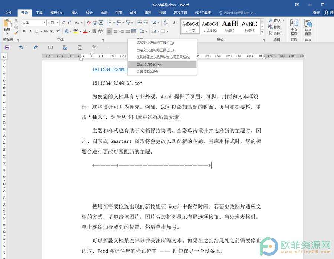Click the Subscript x₂ icon
The height and width of the screenshot is (259, 334).
(52, 31)
